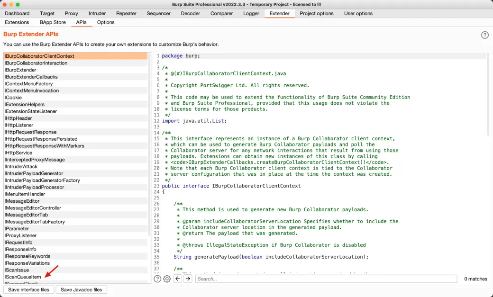The width and height of the screenshot is (493, 297).
Task: Select the Sequencer tab
Action: (x=158, y=14)
